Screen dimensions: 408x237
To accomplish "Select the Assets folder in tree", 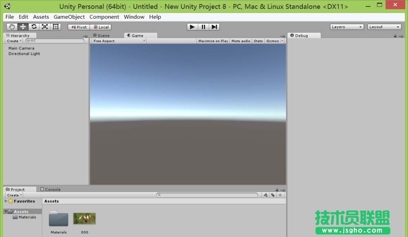I will click(x=21, y=212).
